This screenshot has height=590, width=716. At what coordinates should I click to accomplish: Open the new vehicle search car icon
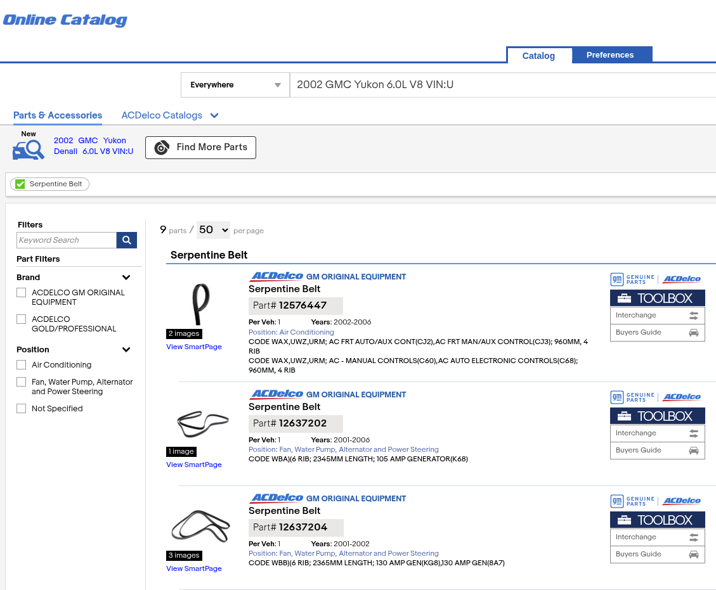pyautogui.click(x=28, y=149)
